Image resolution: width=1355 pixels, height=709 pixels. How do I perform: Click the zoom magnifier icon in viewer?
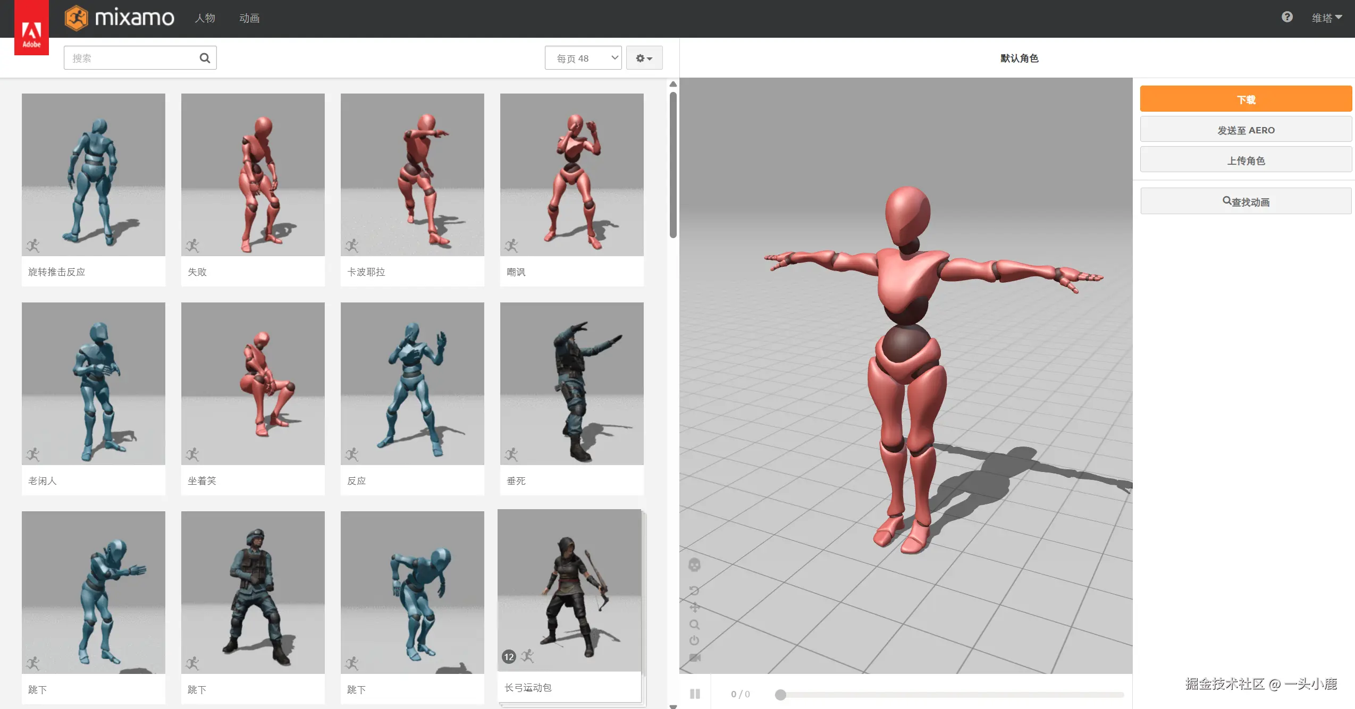[x=694, y=624]
